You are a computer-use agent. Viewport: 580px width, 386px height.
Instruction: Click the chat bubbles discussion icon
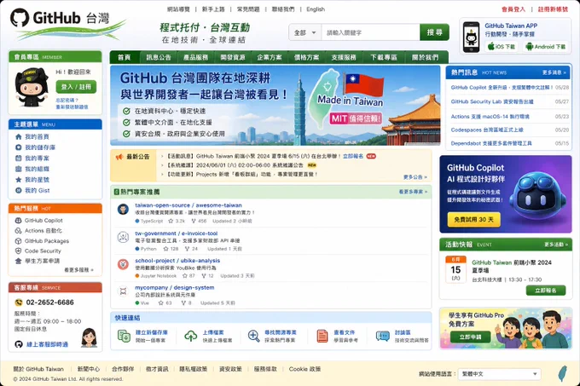point(383,336)
